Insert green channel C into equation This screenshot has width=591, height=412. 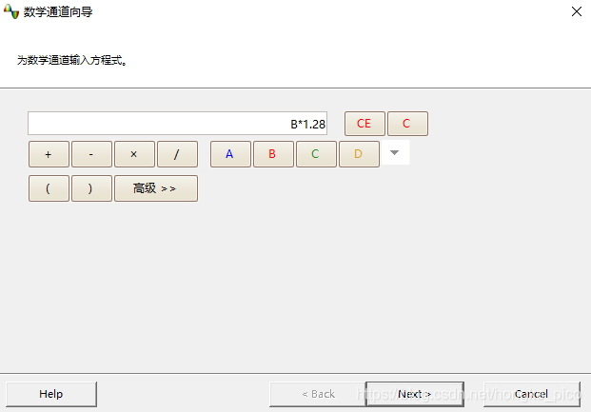pyautogui.click(x=316, y=154)
